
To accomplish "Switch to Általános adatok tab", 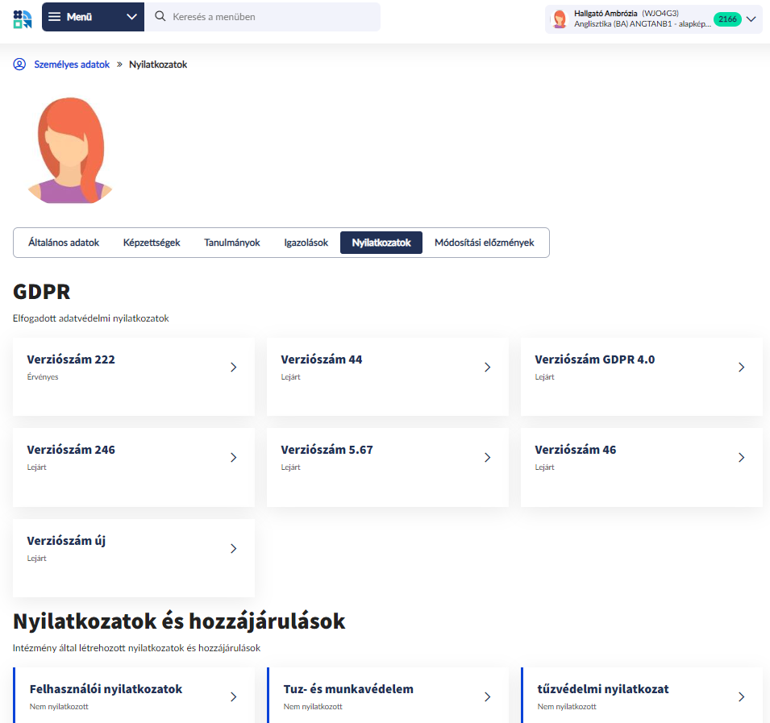I will click(64, 243).
